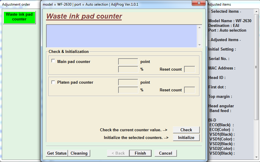The image size is (260, 162).
Task: Click Main pad Reset count field
Action: click(x=190, y=69)
